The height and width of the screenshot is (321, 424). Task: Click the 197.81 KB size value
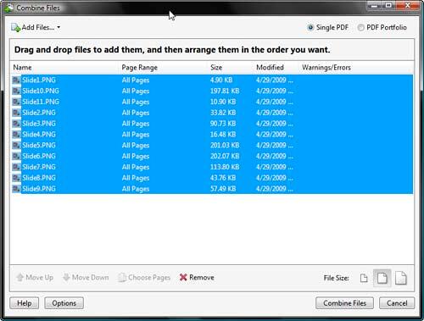[x=225, y=91]
